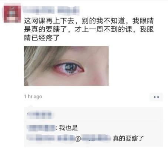This screenshot has width=168, height=151.
Task: Tap the second blurred name before the @ symbol
Action: click(66, 138)
